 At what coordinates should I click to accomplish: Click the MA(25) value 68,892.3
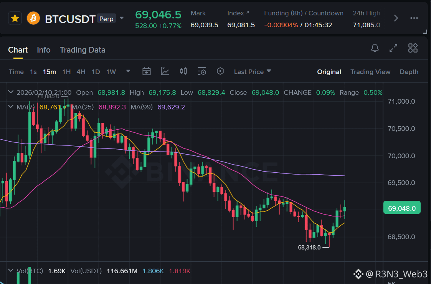(112, 107)
